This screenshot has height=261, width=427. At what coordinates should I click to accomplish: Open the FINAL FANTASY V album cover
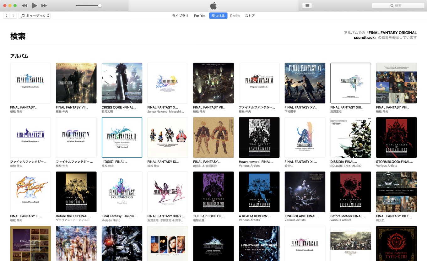76,138
